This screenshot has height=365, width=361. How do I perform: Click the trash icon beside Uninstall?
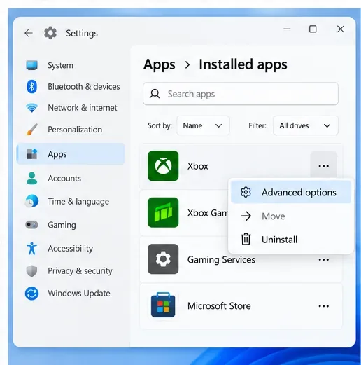pyautogui.click(x=246, y=239)
